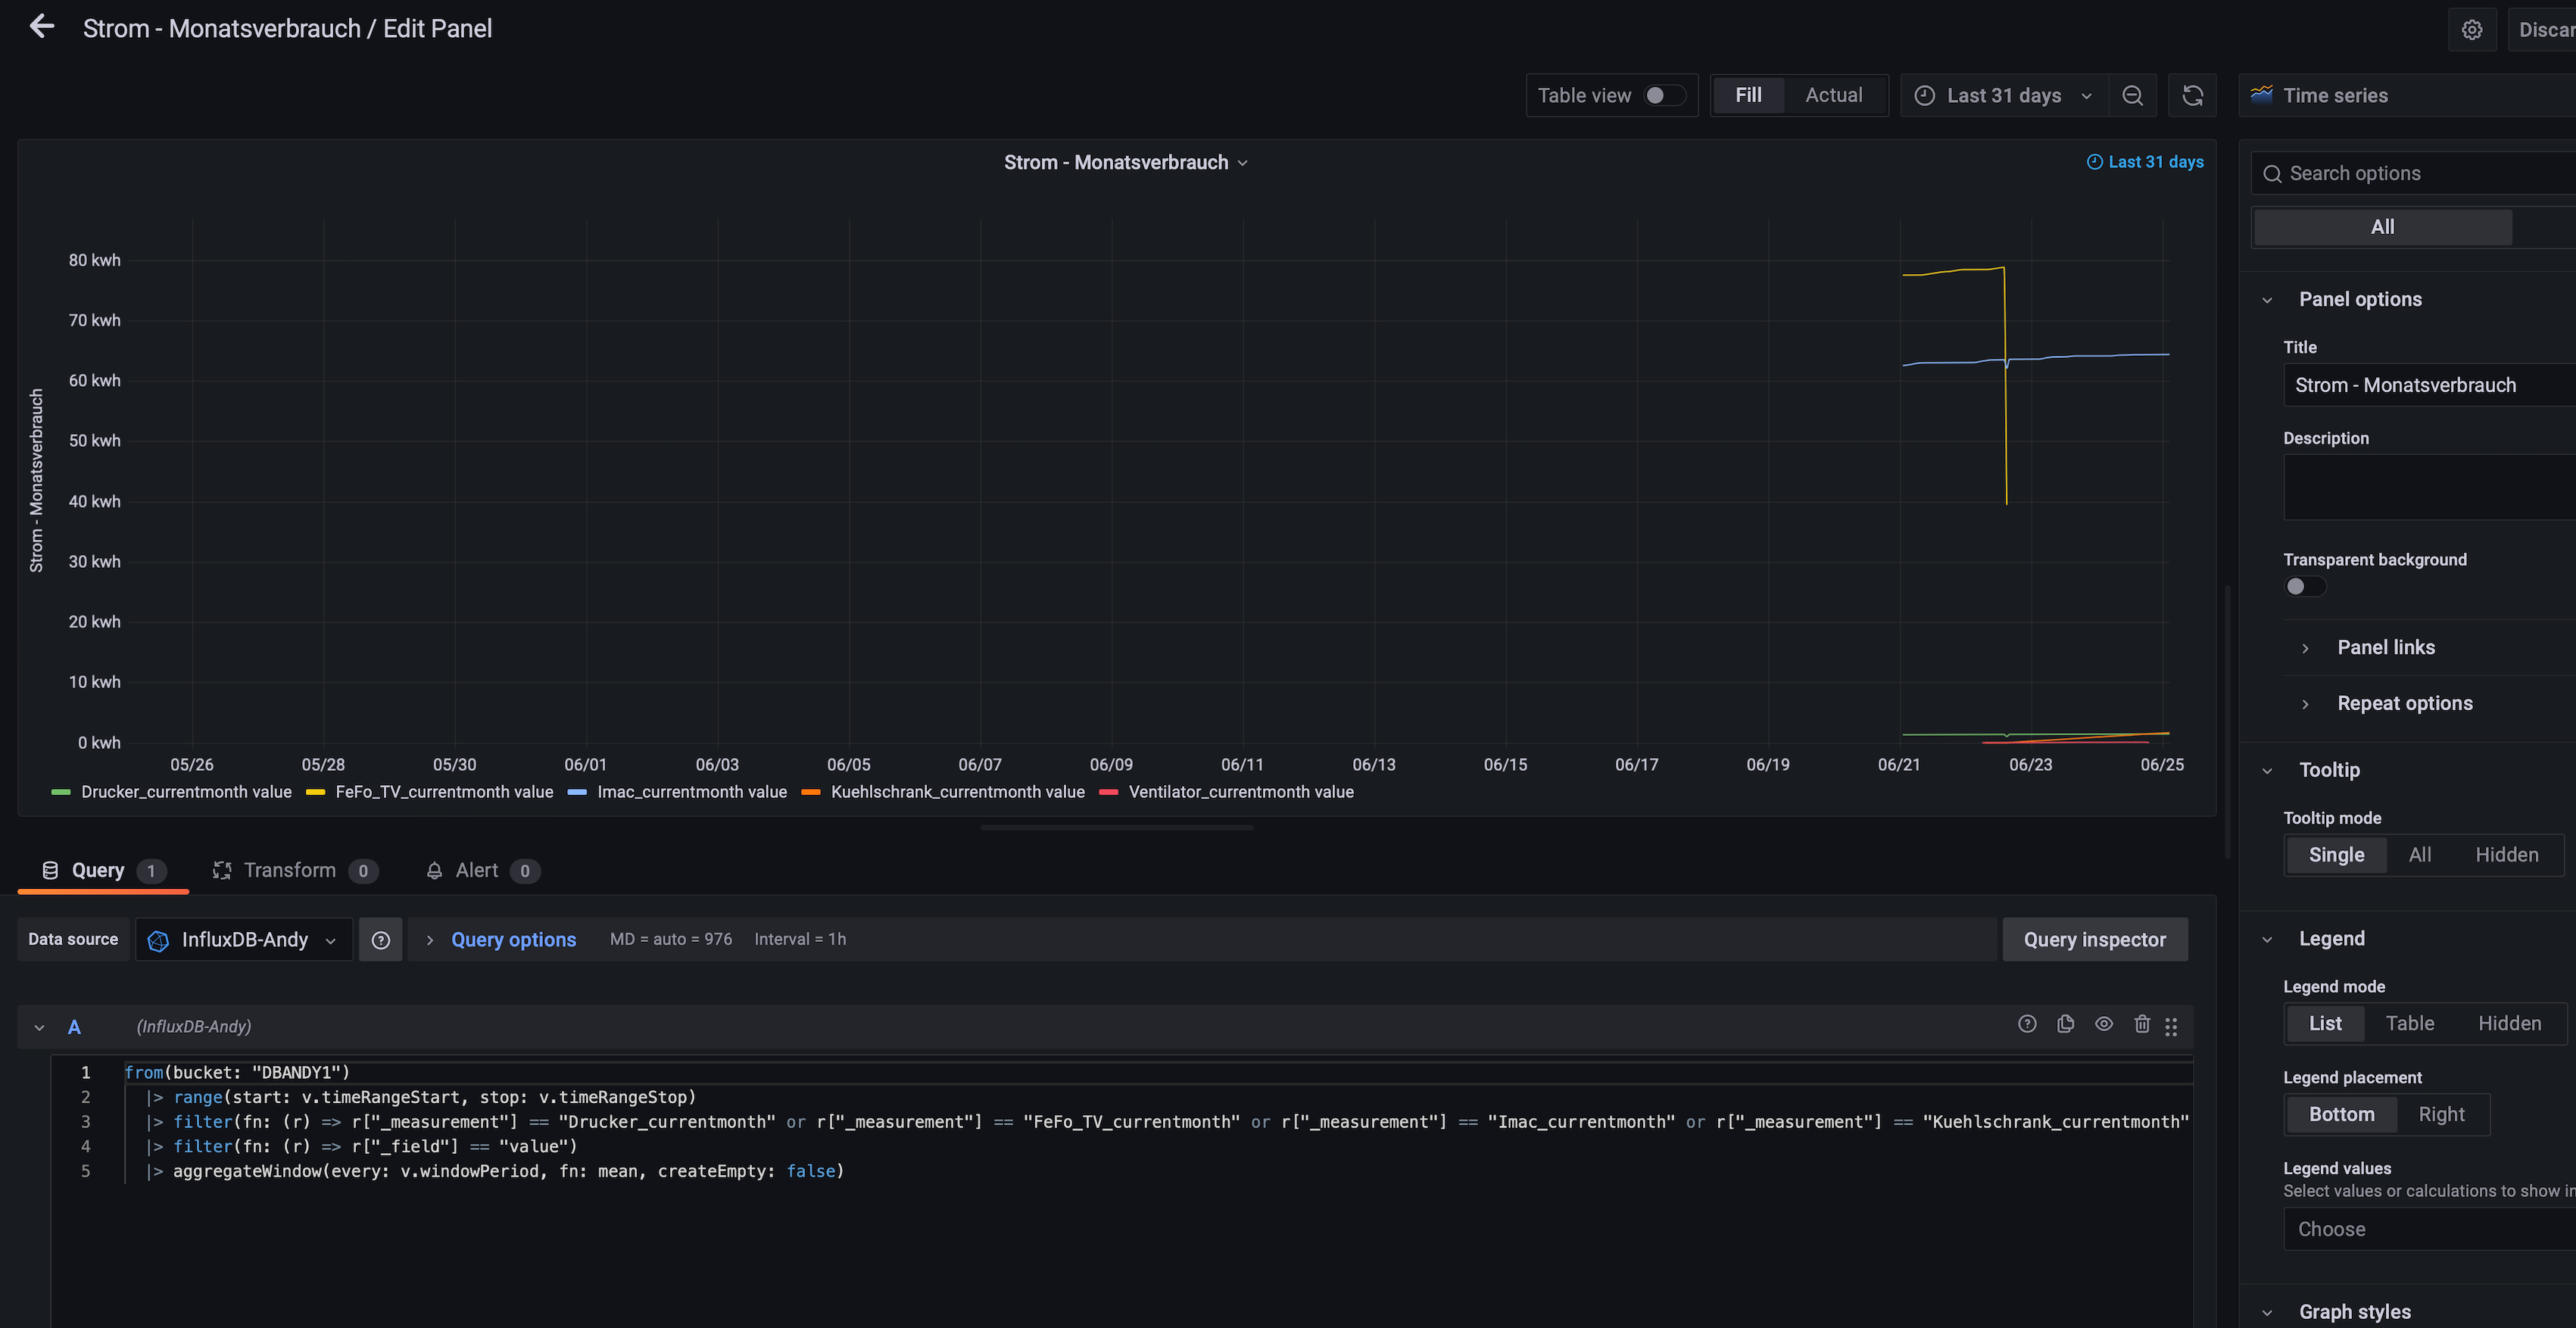This screenshot has height=1328, width=2576.
Task: Enable Transparent background switch
Action: click(x=2304, y=587)
